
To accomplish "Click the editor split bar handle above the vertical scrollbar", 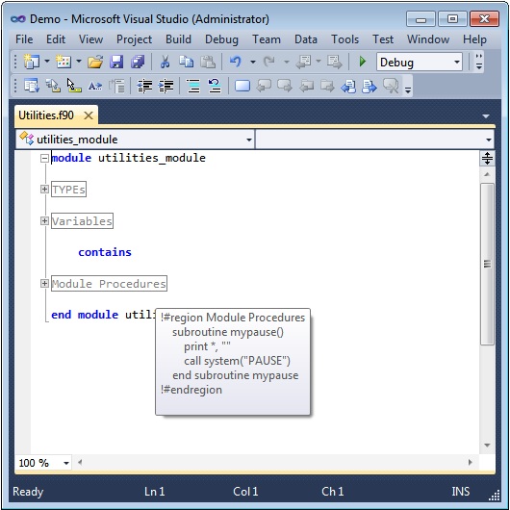I will 487,159.
